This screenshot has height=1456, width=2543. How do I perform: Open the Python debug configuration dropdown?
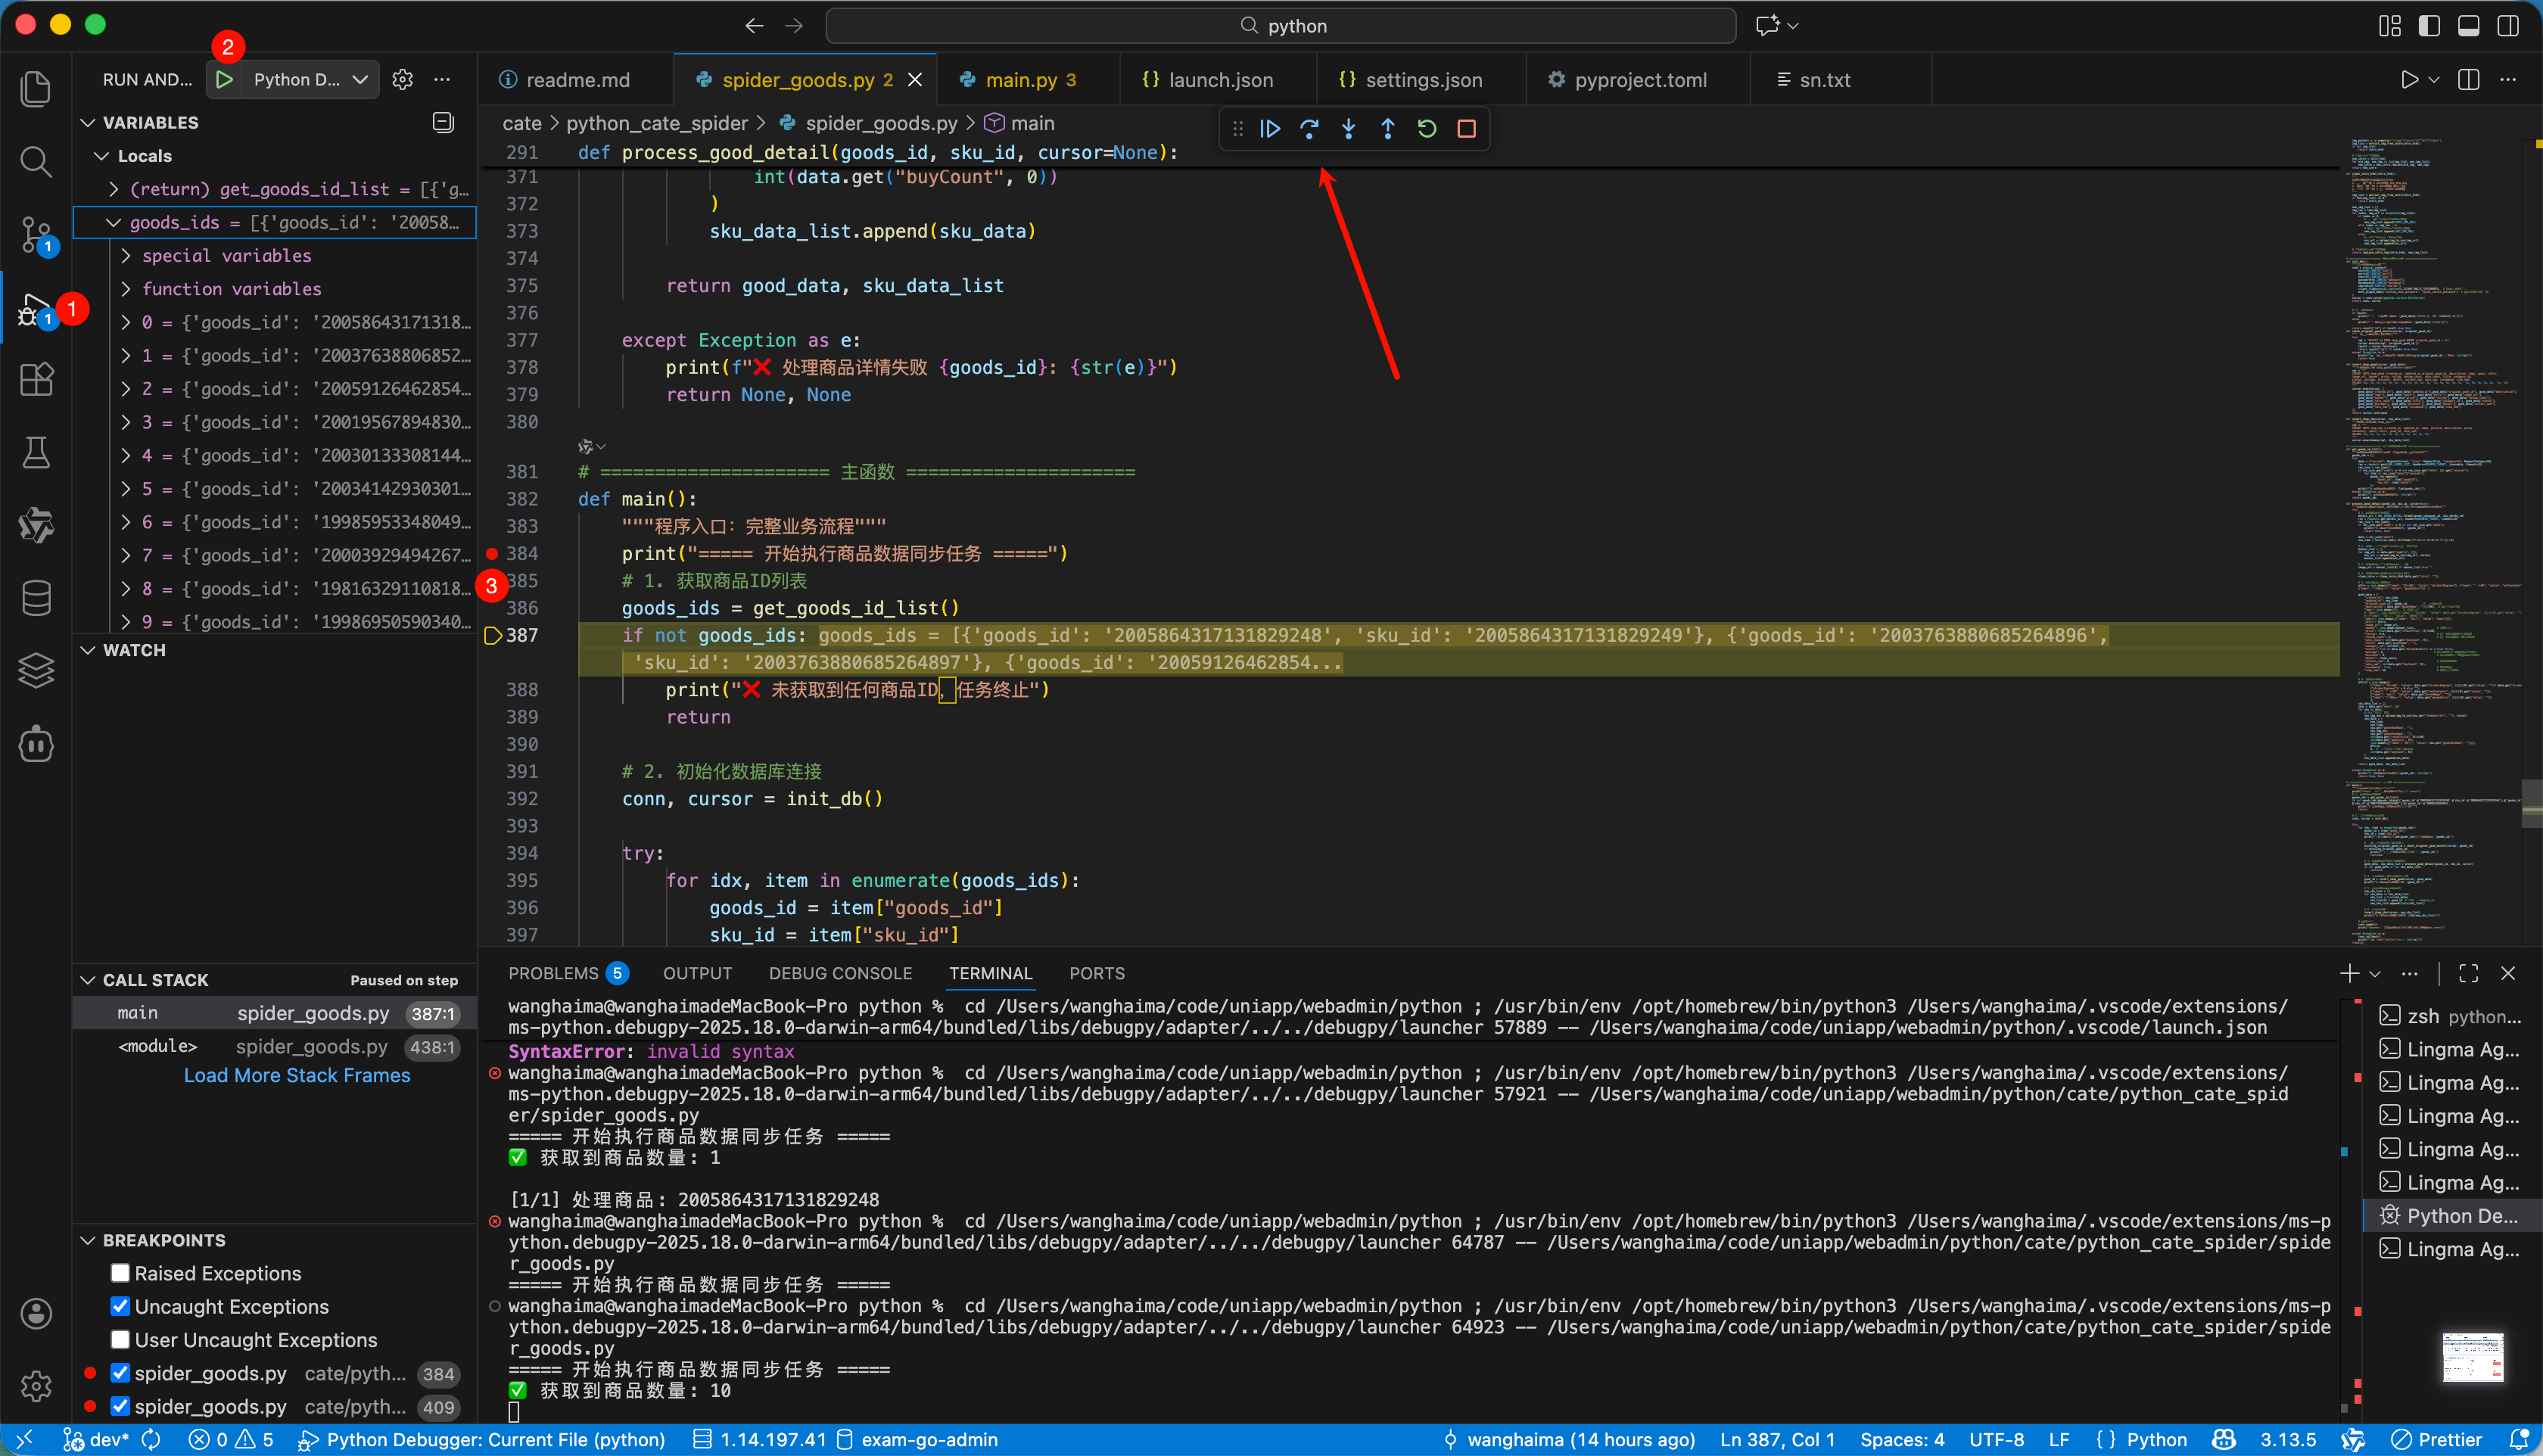[x=310, y=79]
